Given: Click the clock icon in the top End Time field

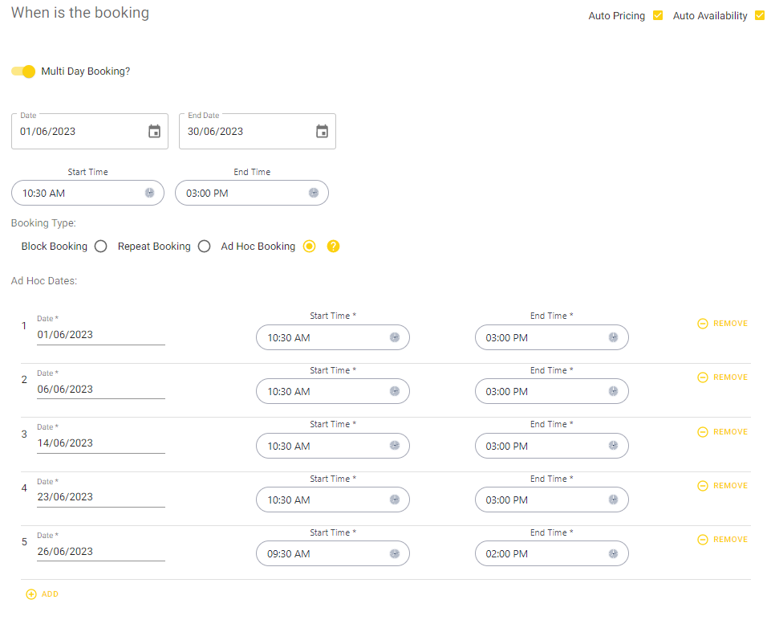Looking at the screenshot, I should click(314, 193).
